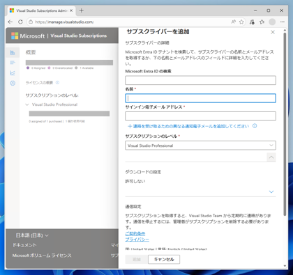Click the overall license usage bar
293x275 pixels.
[x=69, y=63]
